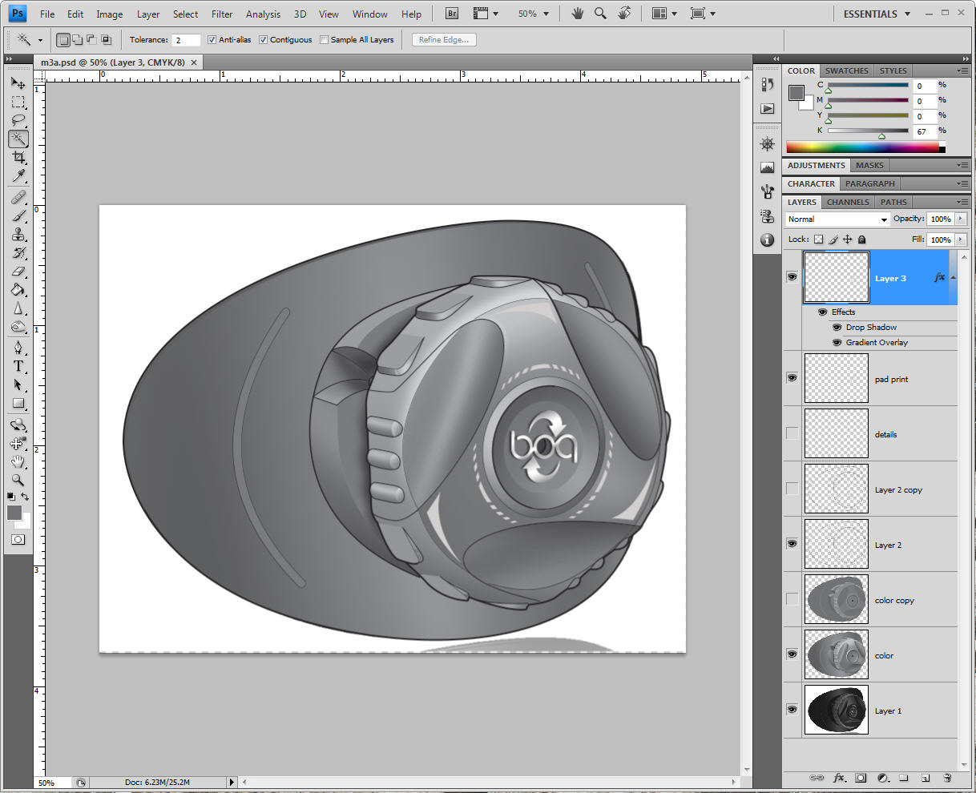
Task: Launch Adobe Bridge from the top bar
Action: tap(452, 14)
